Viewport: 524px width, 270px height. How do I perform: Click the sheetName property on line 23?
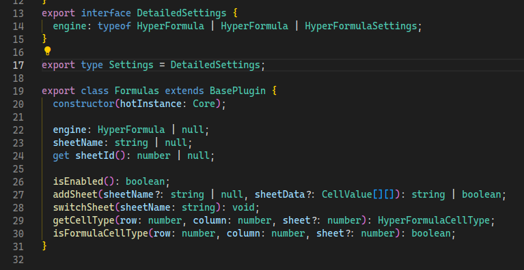pos(78,142)
